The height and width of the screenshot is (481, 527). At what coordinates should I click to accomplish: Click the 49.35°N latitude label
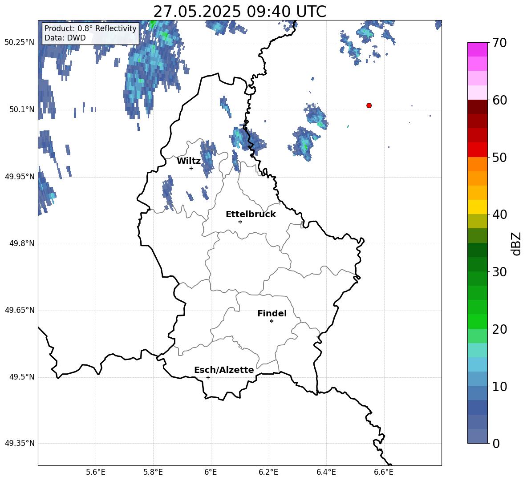20,443
